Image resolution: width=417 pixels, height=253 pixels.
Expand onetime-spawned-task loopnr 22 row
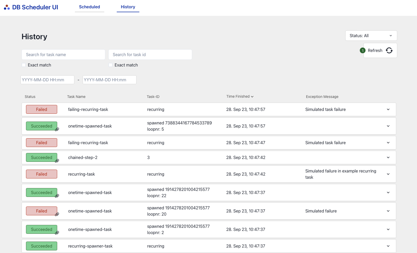click(388, 192)
